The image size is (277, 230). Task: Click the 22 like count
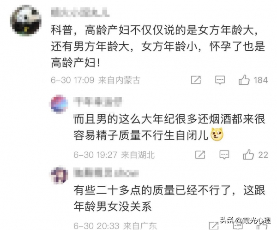click(x=263, y=155)
